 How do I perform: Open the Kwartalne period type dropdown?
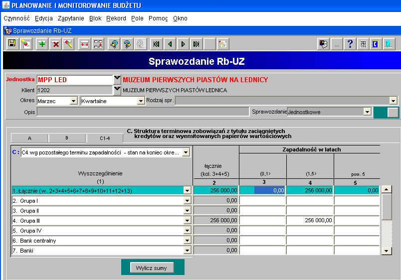pyautogui.click(x=141, y=101)
